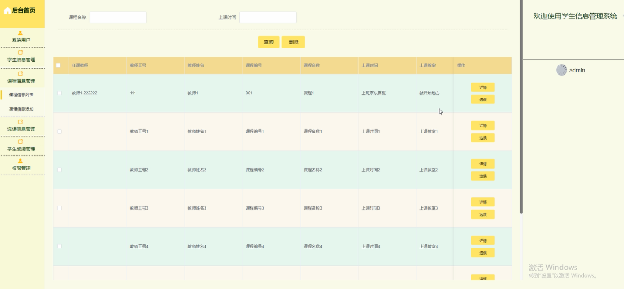Click 选课 for row 课程名称1
The width and height of the screenshot is (624, 289).
tap(483, 138)
